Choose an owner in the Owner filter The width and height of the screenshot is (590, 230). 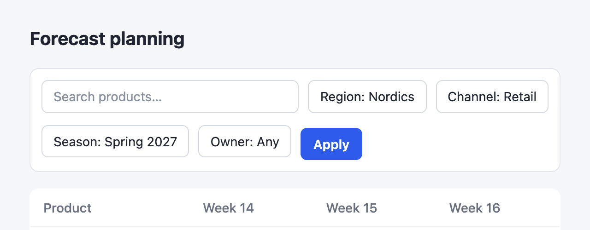tap(245, 141)
